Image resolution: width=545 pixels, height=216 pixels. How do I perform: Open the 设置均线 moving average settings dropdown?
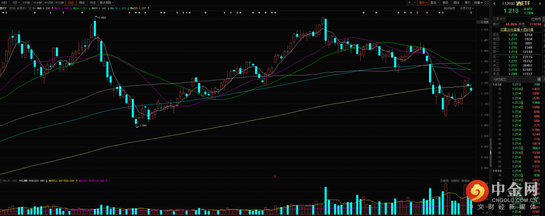(x=467, y=9)
